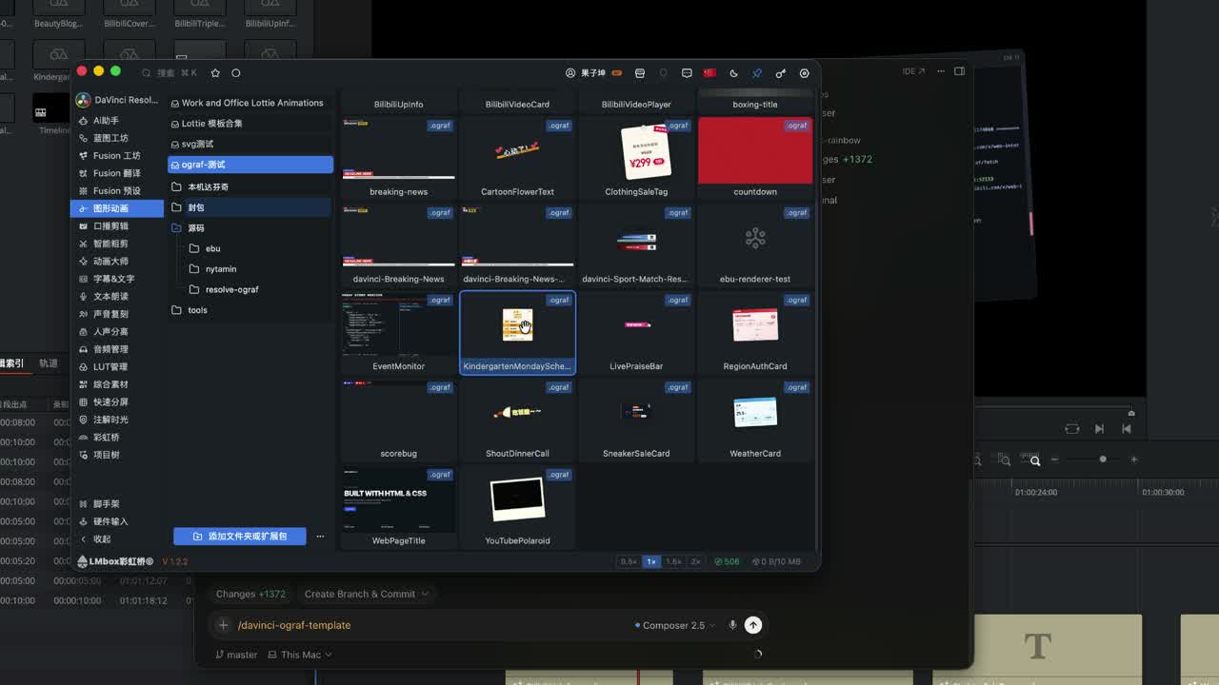Click the star favorites icon

click(x=215, y=72)
